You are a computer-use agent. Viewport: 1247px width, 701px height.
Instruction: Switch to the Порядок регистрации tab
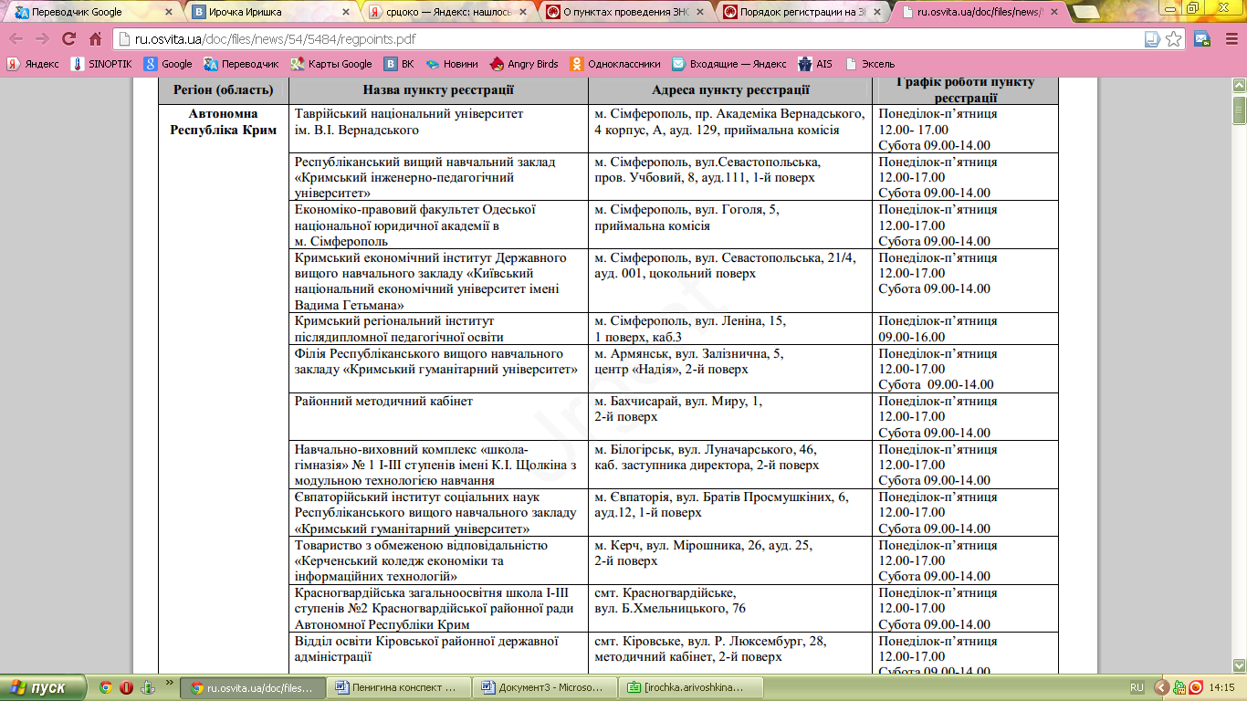(x=801, y=13)
